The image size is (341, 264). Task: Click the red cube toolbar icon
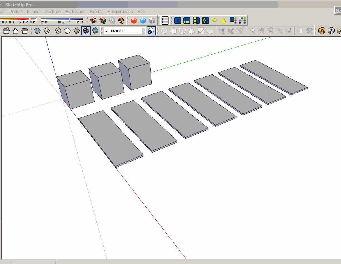pos(134,20)
